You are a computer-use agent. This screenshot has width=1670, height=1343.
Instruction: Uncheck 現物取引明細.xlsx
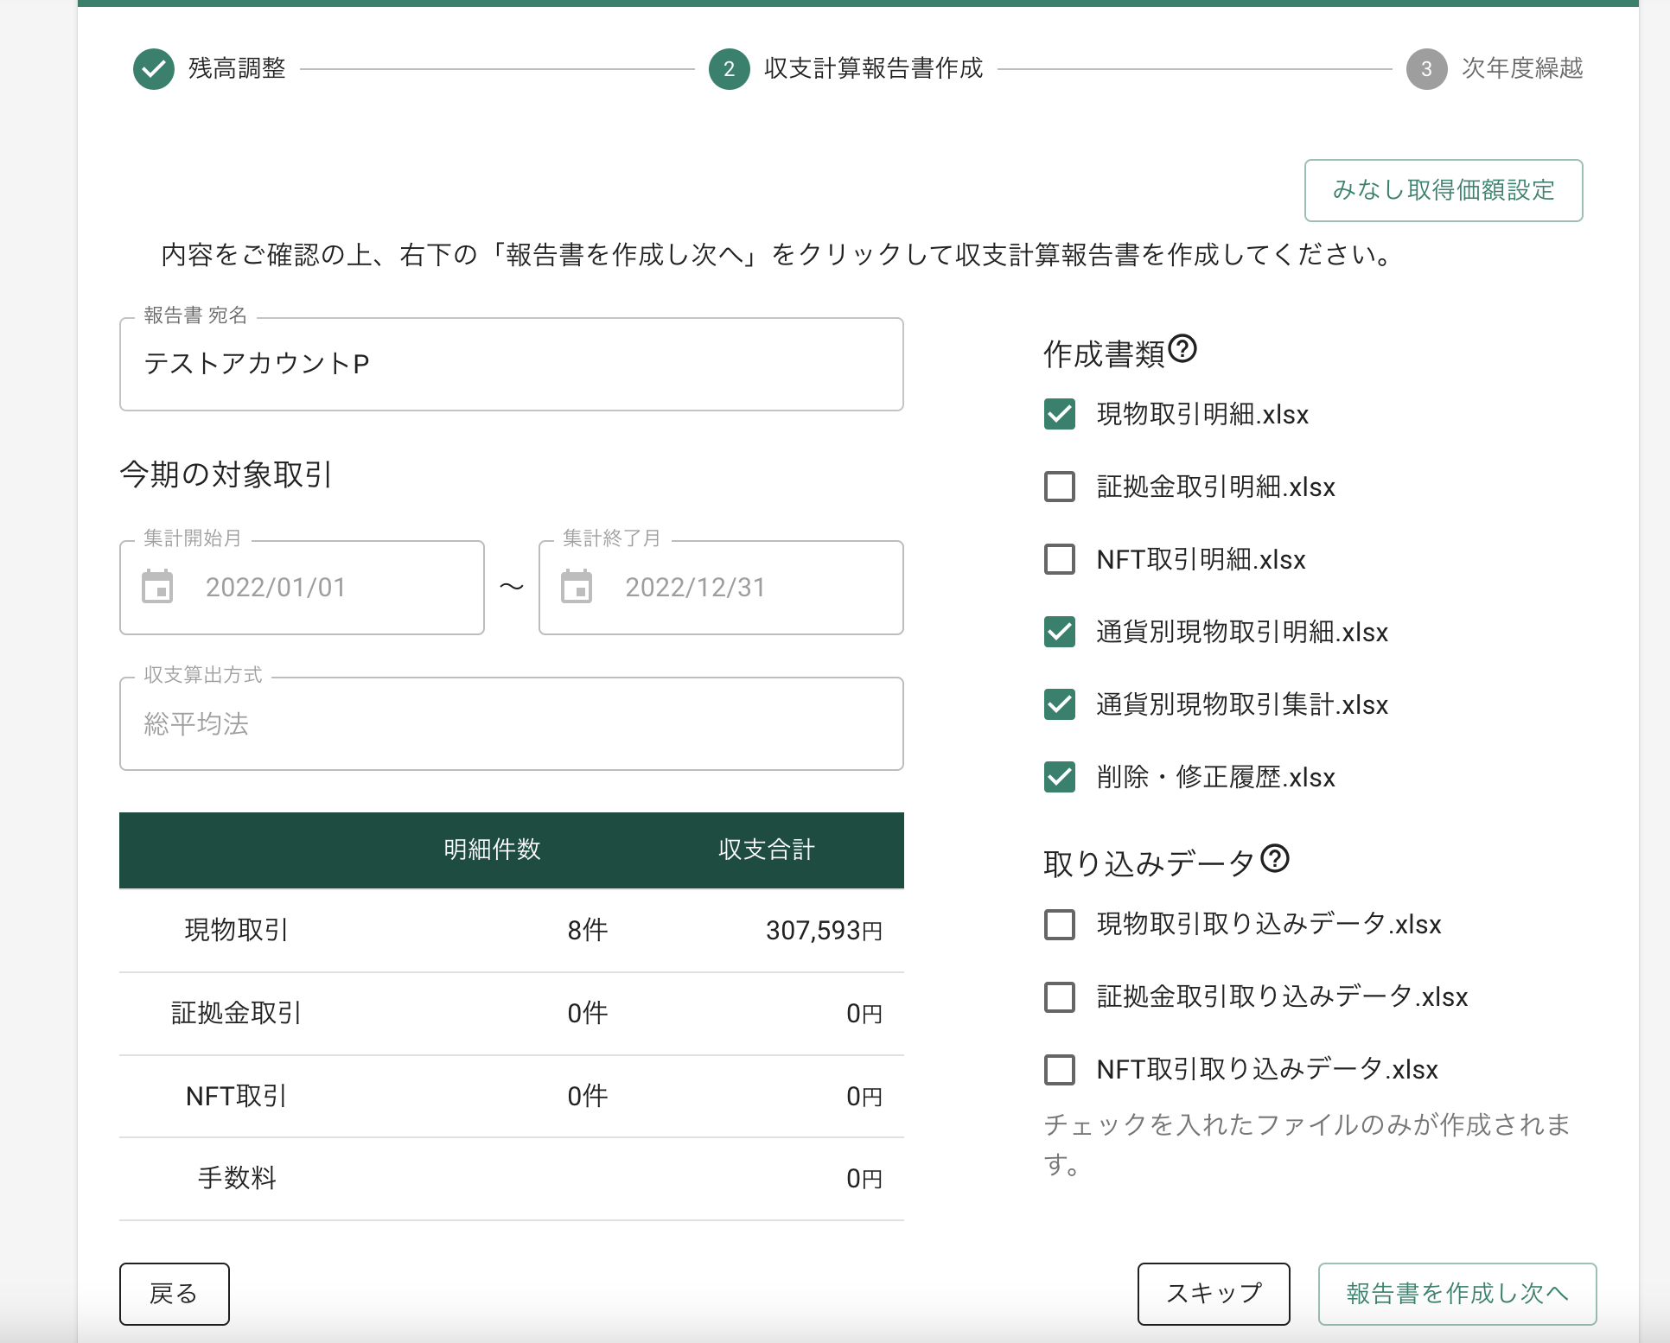tap(1059, 414)
